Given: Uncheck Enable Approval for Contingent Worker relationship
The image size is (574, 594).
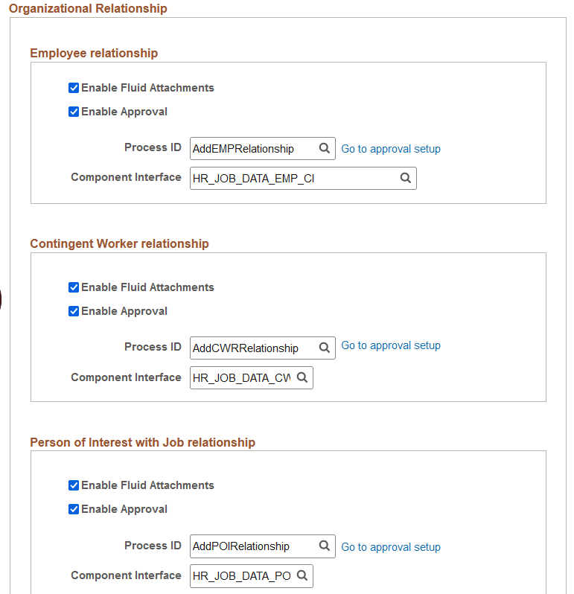Looking at the screenshot, I should 74,311.
